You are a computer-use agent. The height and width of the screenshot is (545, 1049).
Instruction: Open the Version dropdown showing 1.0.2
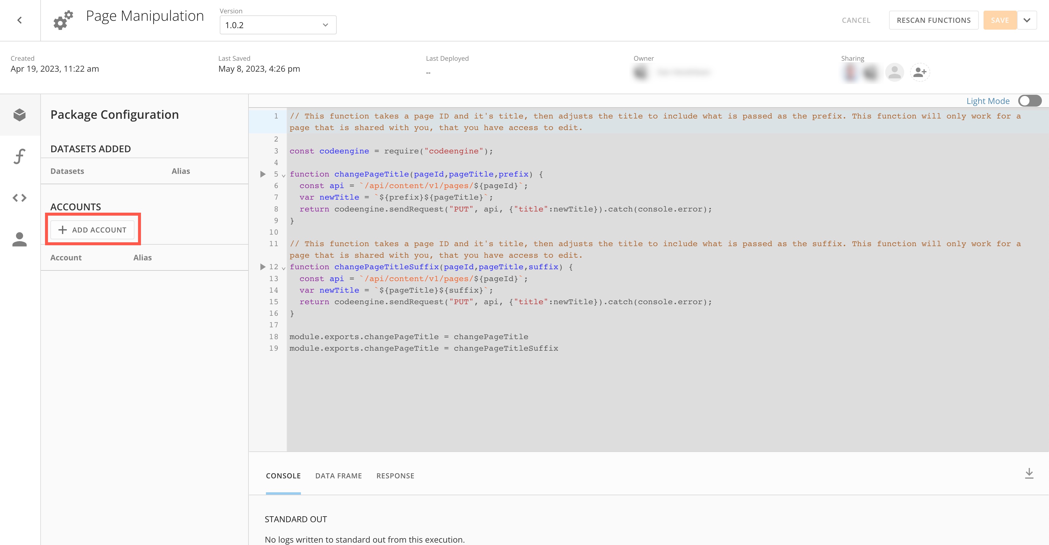[x=278, y=25]
